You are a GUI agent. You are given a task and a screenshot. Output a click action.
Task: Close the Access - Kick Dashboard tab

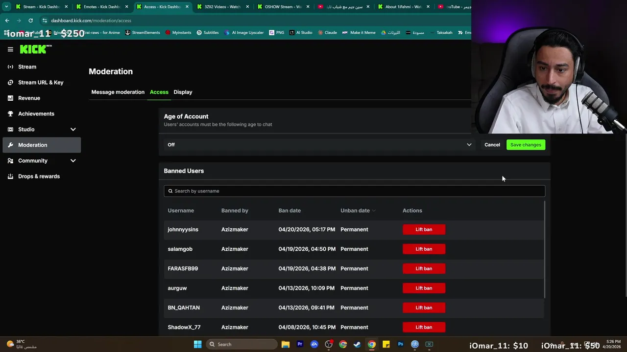[187, 7]
